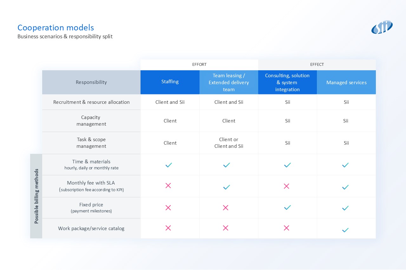Click the Consulting Fixed price checkmark
This screenshot has width=406, height=270.
(x=287, y=208)
